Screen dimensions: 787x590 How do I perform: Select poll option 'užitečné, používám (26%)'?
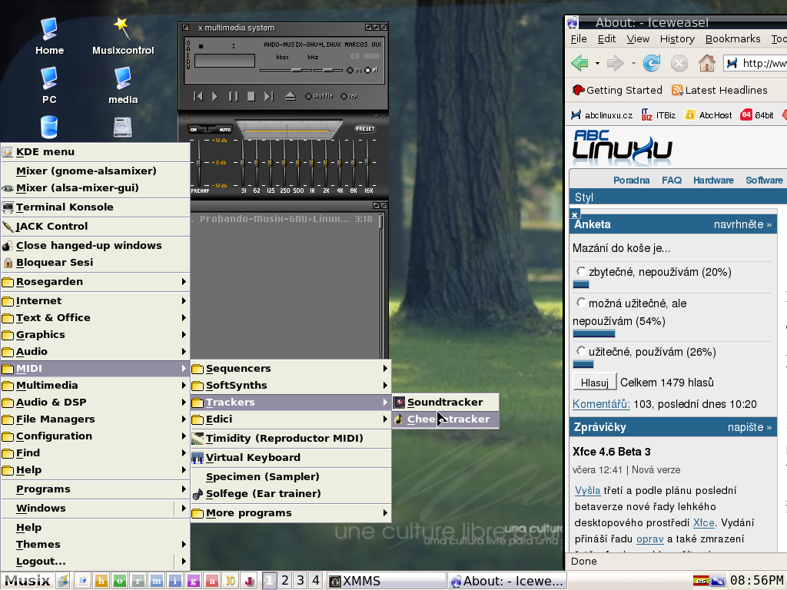tap(581, 350)
